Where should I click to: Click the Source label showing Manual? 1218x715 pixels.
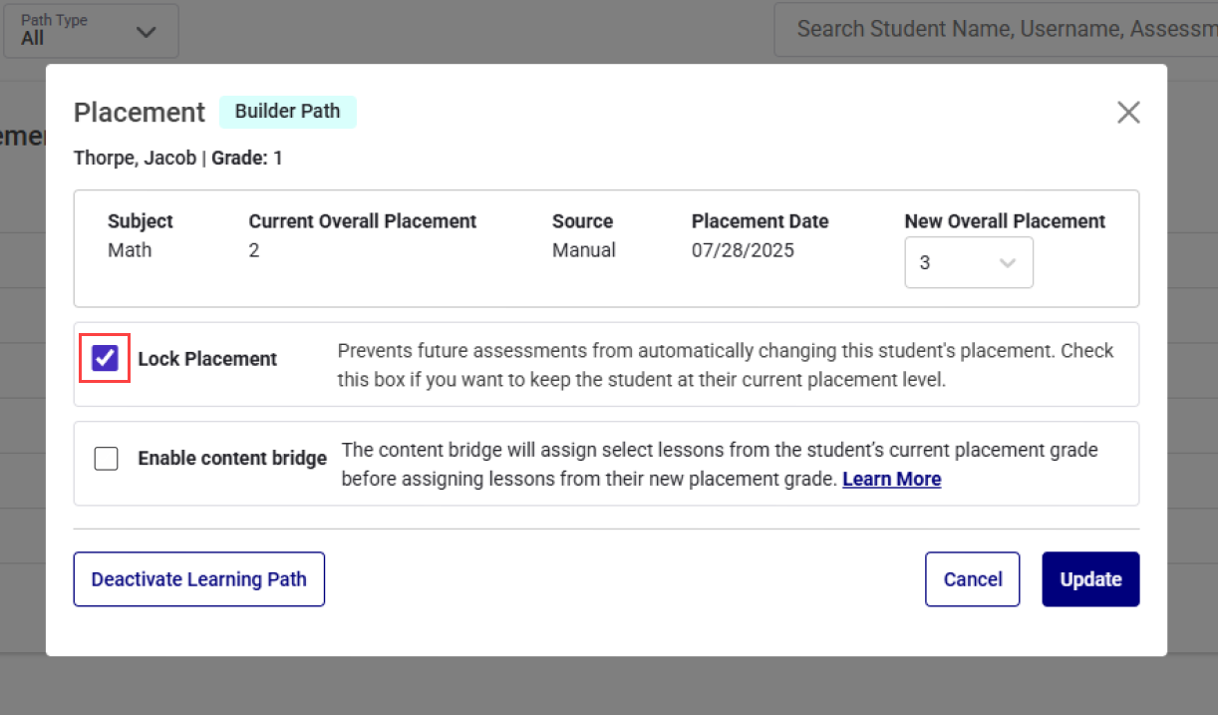click(583, 250)
